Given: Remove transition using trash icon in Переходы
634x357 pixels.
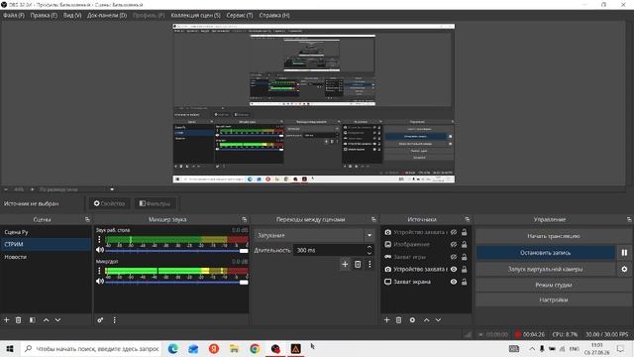Looking at the screenshot, I should [x=358, y=265].
